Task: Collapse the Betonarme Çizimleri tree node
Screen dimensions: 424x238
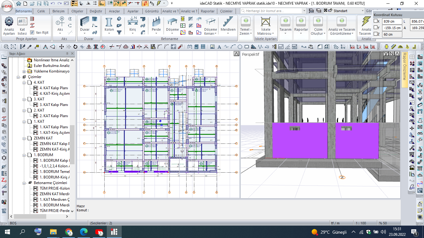Action: tap(24, 183)
